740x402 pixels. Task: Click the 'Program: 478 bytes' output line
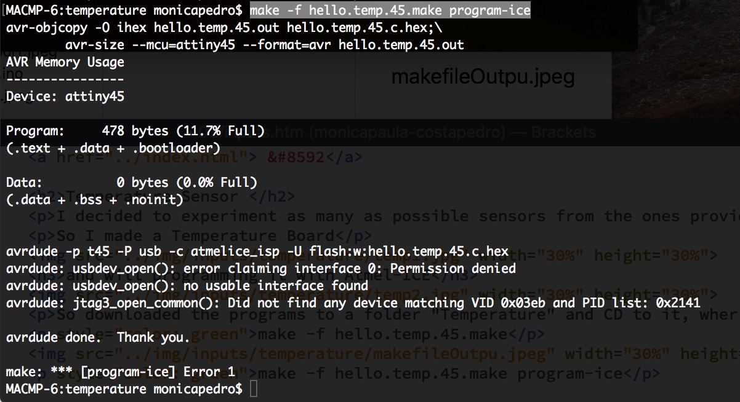[135, 131]
